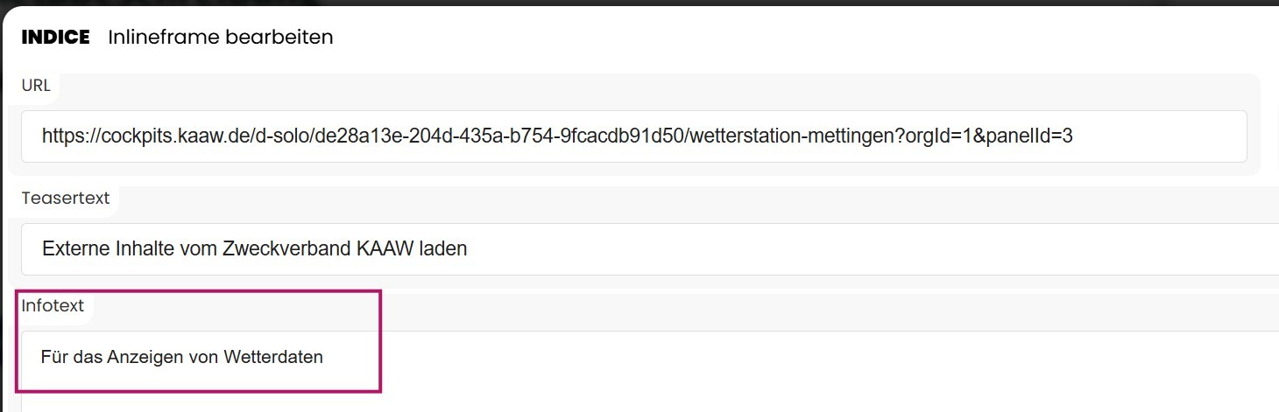Viewport: 1279px width, 412px height.
Task: Click the INDICE logo
Action: tap(55, 38)
